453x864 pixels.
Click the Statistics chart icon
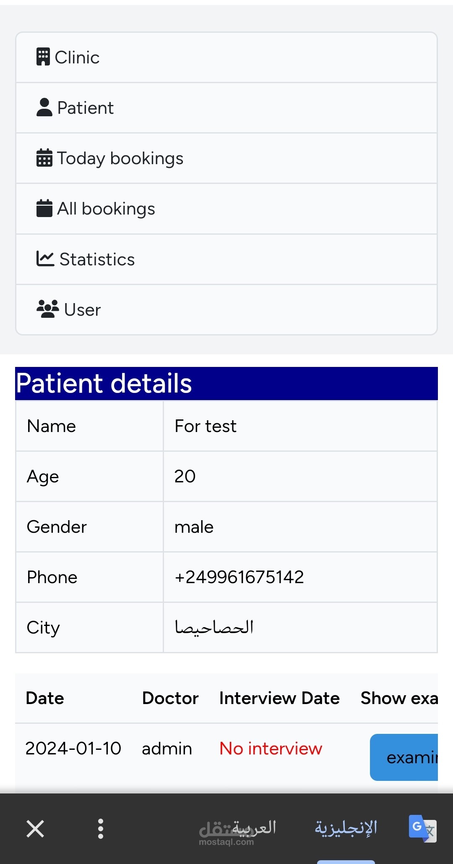click(45, 259)
